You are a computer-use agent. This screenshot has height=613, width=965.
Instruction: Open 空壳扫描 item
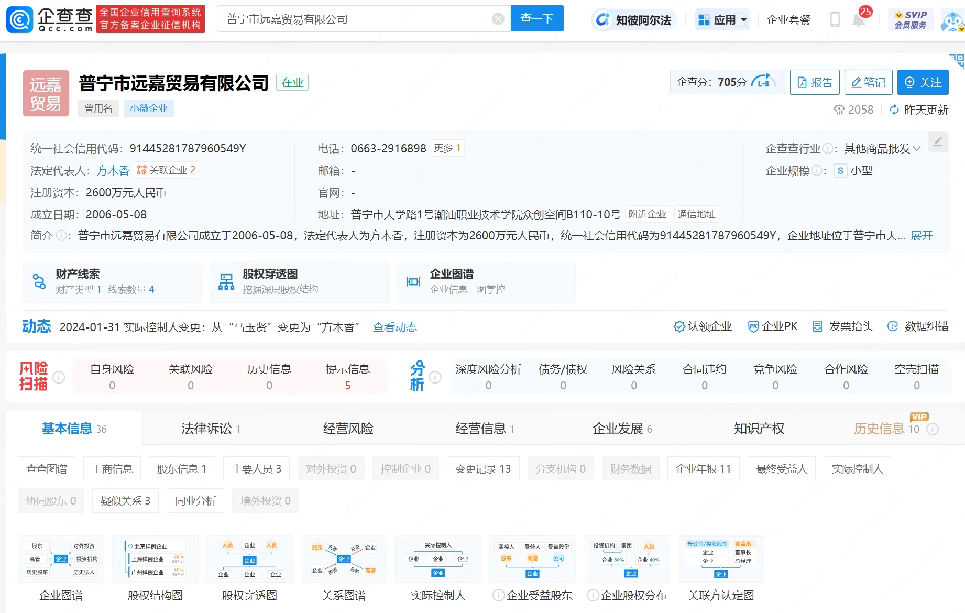(x=917, y=377)
